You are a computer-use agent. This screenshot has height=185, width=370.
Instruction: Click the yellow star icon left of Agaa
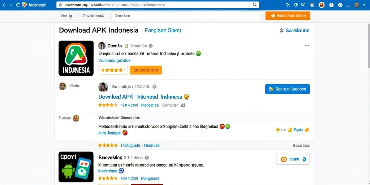pos(278,130)
